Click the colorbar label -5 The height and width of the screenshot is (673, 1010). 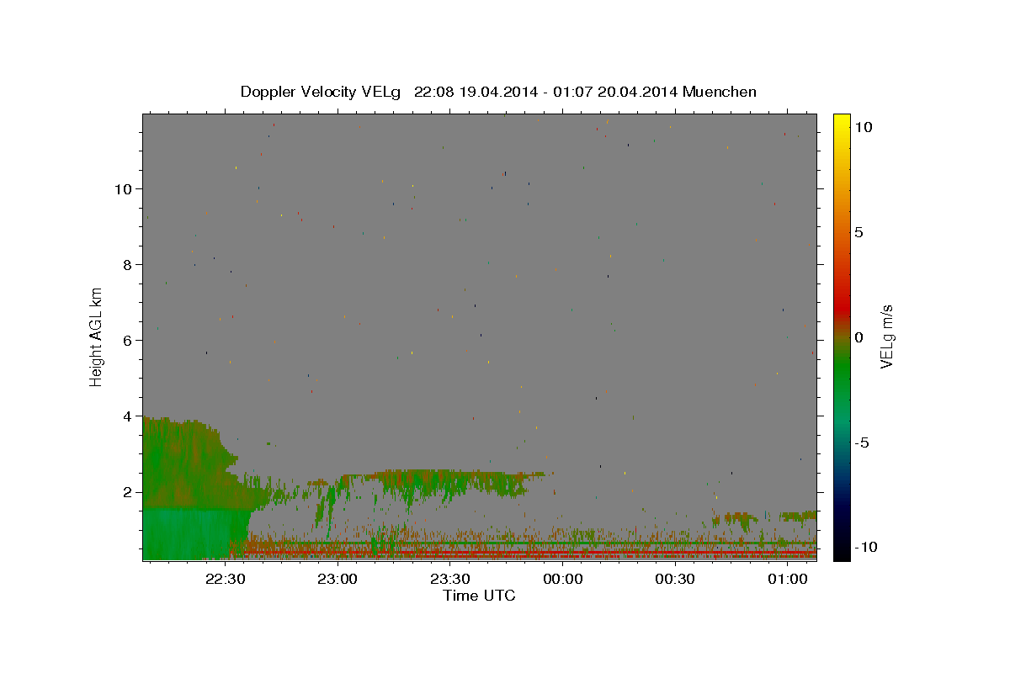point(862,442)
